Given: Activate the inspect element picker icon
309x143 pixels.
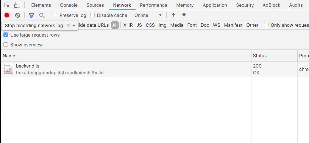Looking at the screenshot, I should [x=7, y=5].
